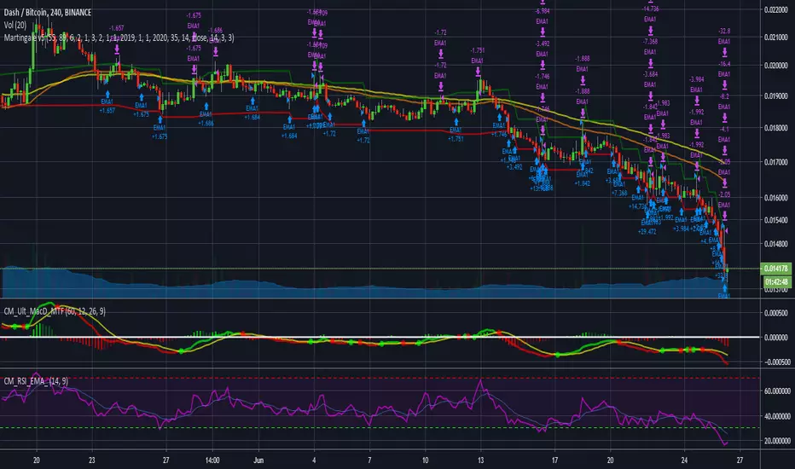Viewport: 795px width, 469px height.
Task: Click the -32.8 trade label
Action: pos(724,32)
